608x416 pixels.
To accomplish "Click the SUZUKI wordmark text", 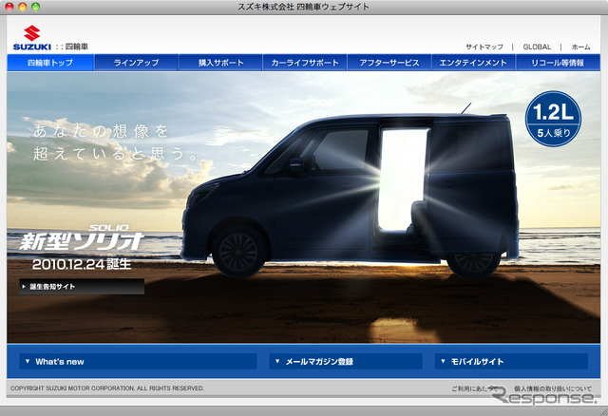I will point(31,47).
